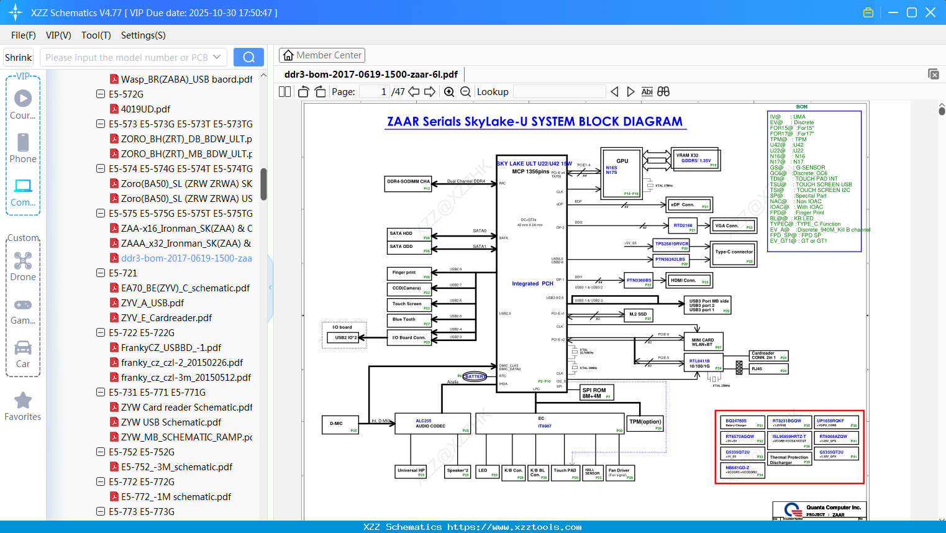The height and width of the screenshot is (533, 946).
Task: Collapse the E5-722 E5-722G folder
Action: tap(101, 333)
